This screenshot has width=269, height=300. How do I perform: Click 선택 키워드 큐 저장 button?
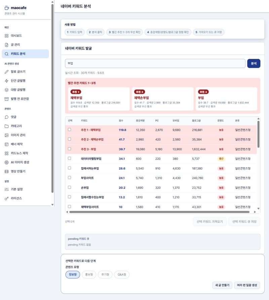[x=244, y=222]
